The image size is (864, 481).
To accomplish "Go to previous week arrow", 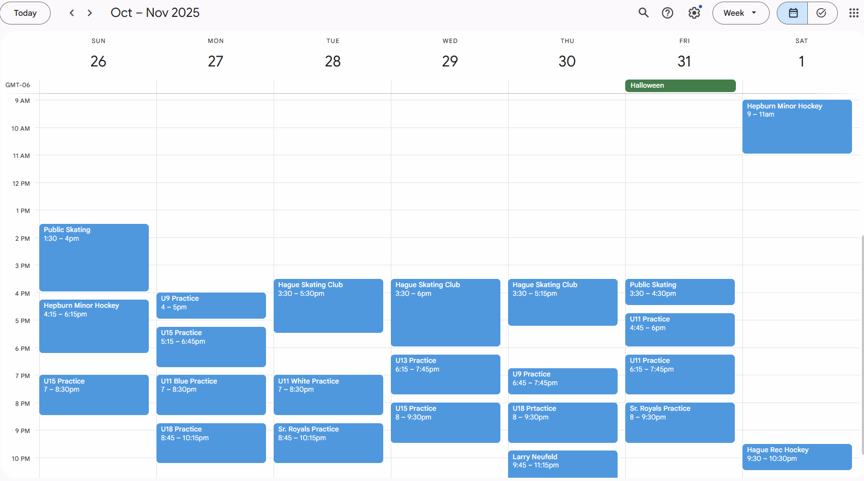I will coord(71,13).
